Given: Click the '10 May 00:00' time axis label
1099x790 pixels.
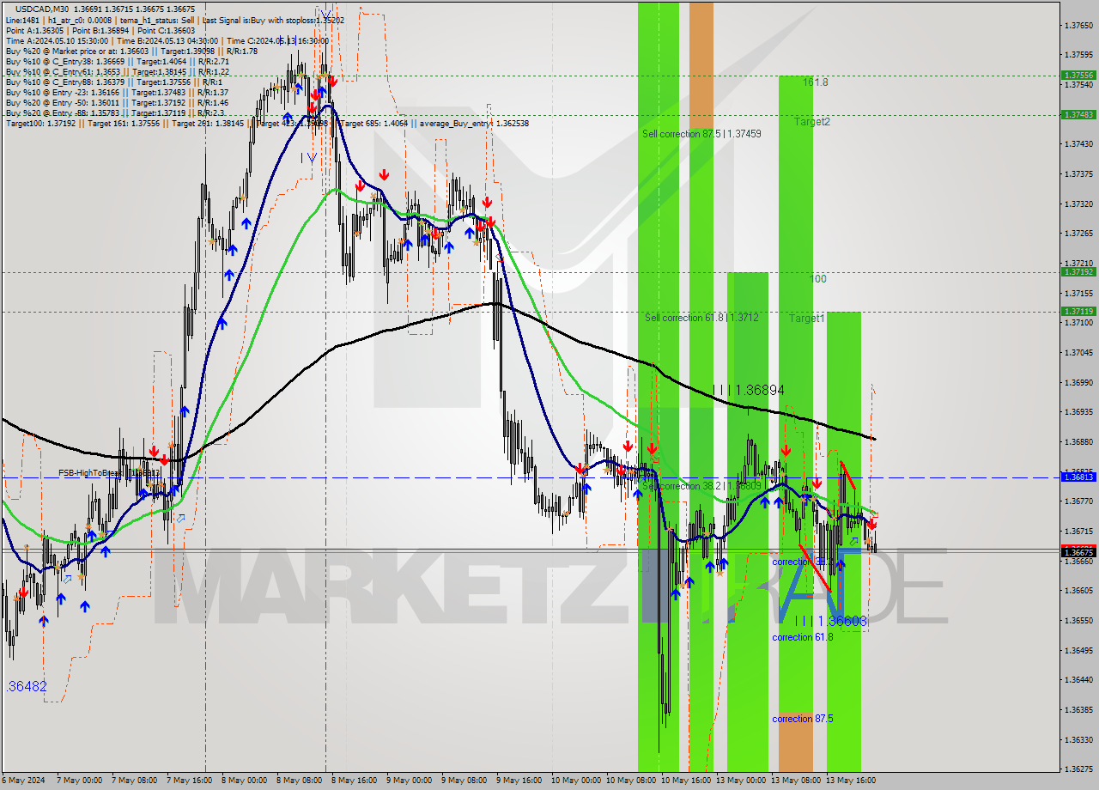Looking at the screenshot, I should pos(575,781).
